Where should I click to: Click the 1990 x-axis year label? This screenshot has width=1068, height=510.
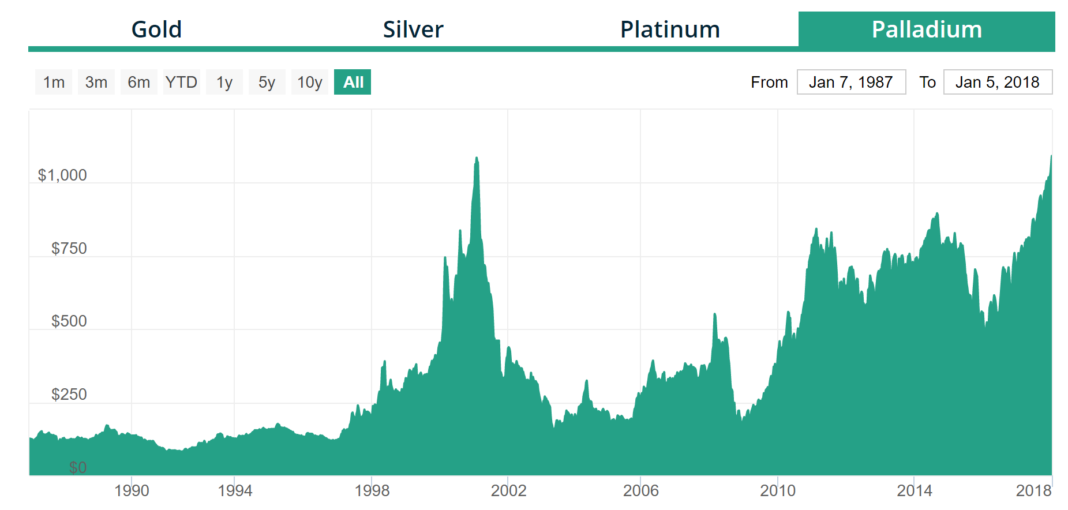(132, 490)
